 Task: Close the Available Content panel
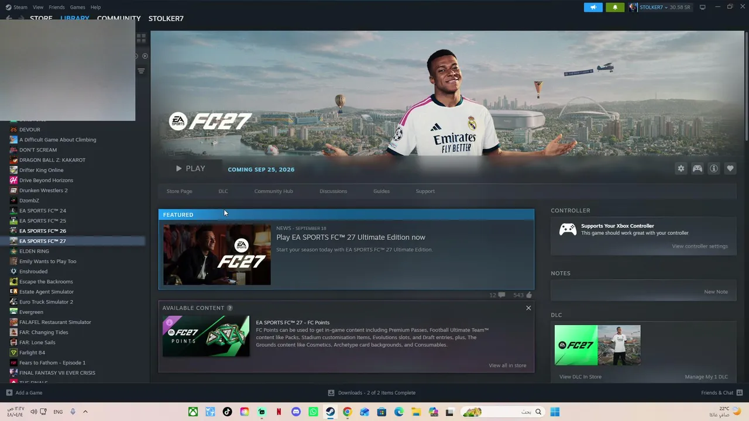click(x=528, y=308)
